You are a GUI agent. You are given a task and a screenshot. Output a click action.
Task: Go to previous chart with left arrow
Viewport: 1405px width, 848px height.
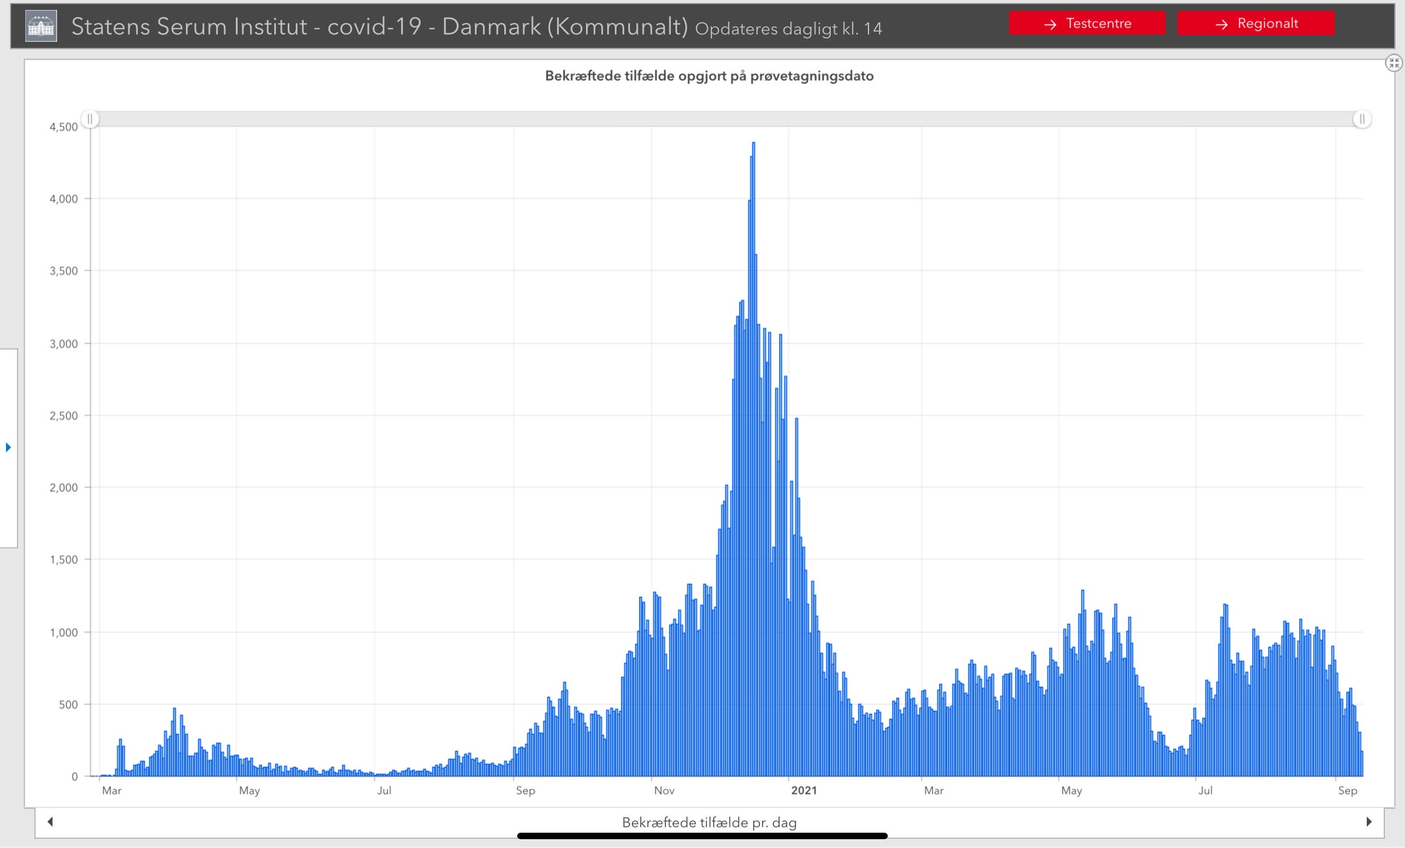click(51, 822)
